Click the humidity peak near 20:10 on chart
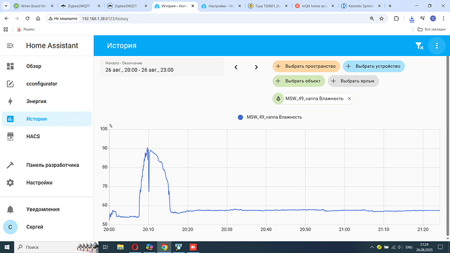450x253 pixels. point(147,148)
